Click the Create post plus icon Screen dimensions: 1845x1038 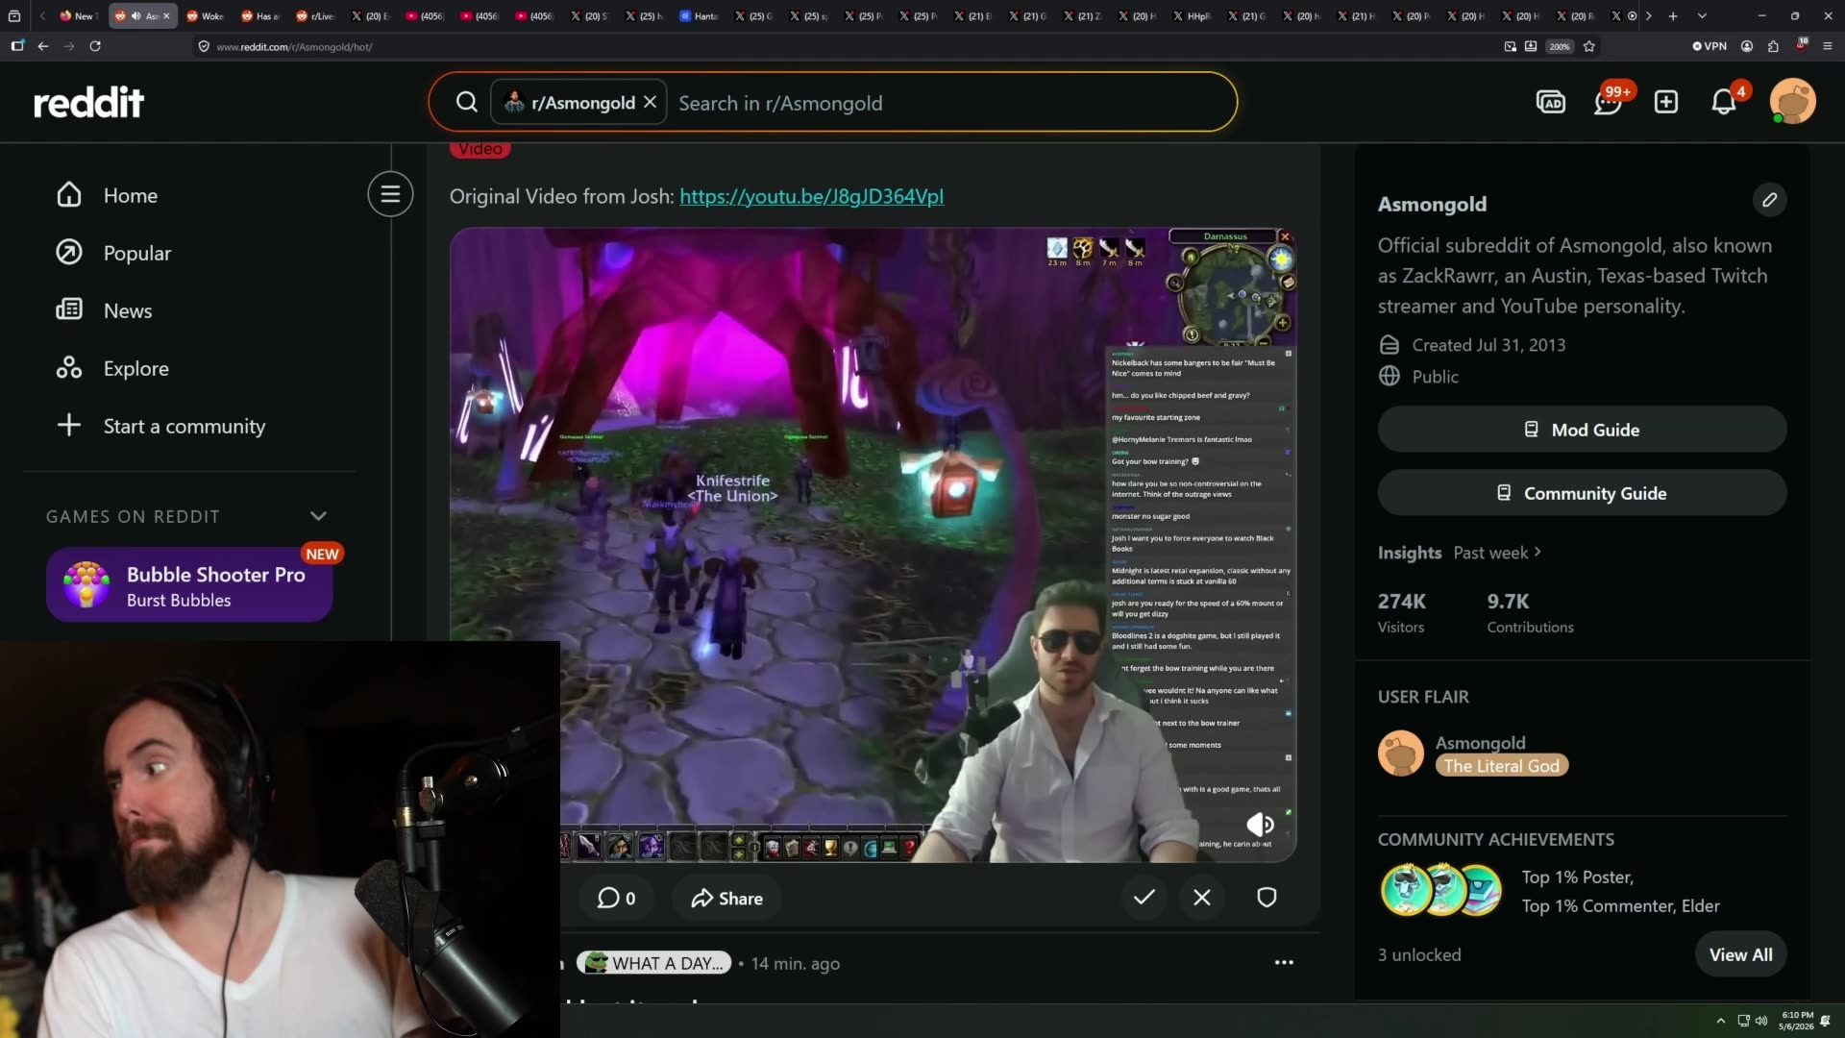point(1666,102)
